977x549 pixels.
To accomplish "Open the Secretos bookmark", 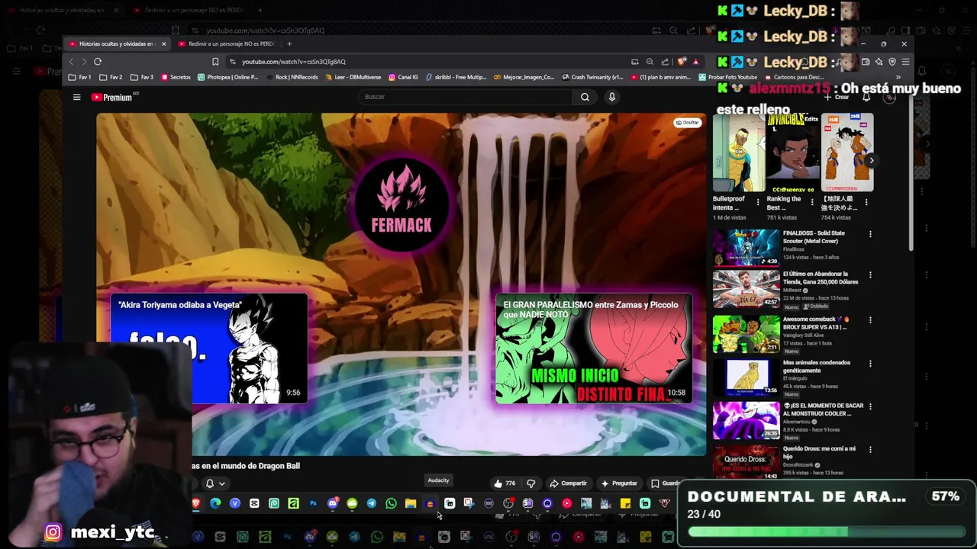I will [176, 77].
